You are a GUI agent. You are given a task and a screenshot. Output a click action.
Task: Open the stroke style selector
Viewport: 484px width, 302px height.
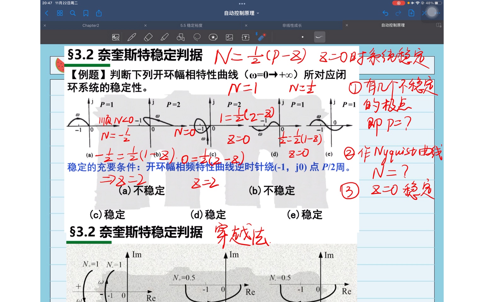point(319,37)
